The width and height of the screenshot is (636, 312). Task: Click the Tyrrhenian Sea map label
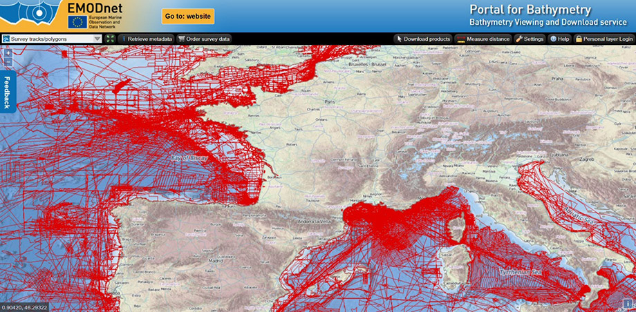point(520,273)
